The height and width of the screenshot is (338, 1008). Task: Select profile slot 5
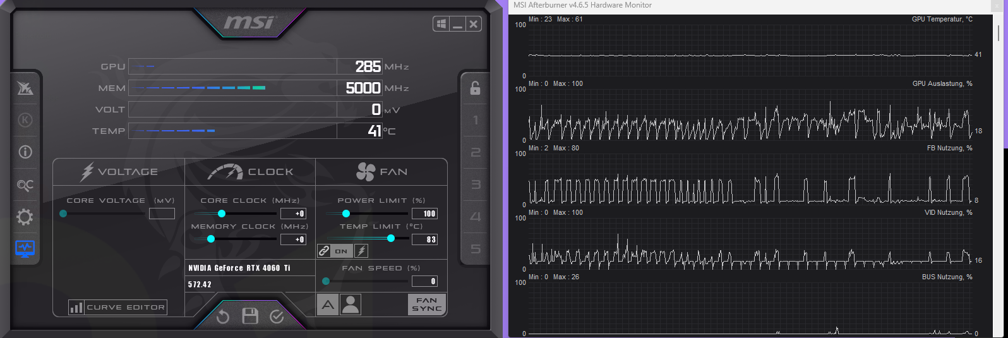click(476, 249)
